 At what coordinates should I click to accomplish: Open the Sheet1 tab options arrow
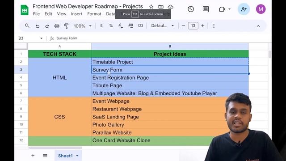pos(77,156)
